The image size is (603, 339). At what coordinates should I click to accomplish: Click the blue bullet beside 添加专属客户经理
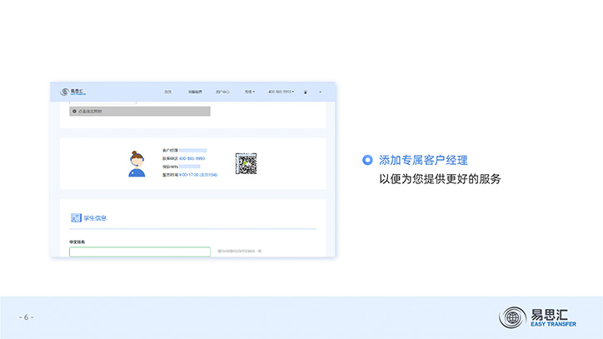coord(367,160)
